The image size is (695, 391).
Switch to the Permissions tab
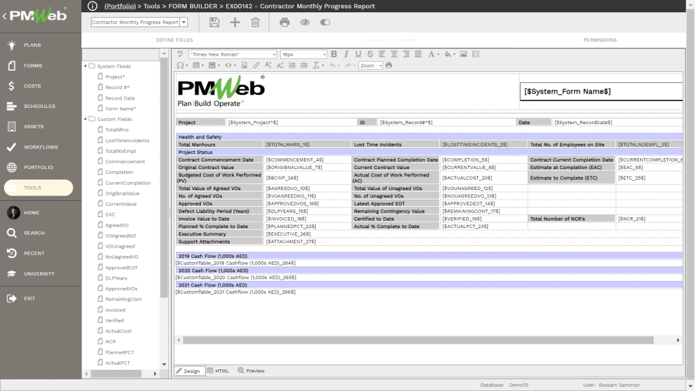600,40
